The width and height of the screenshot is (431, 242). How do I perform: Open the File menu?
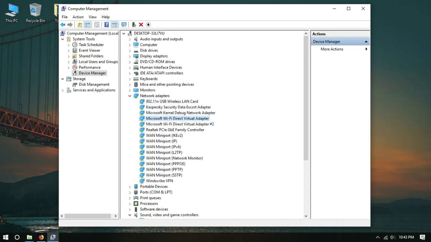point(65,17)
